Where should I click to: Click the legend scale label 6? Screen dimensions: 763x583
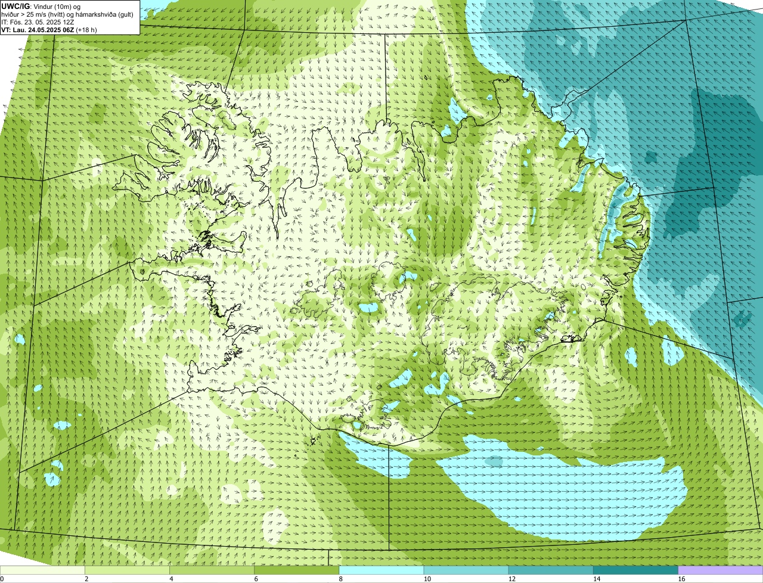[x=256, y=579]
